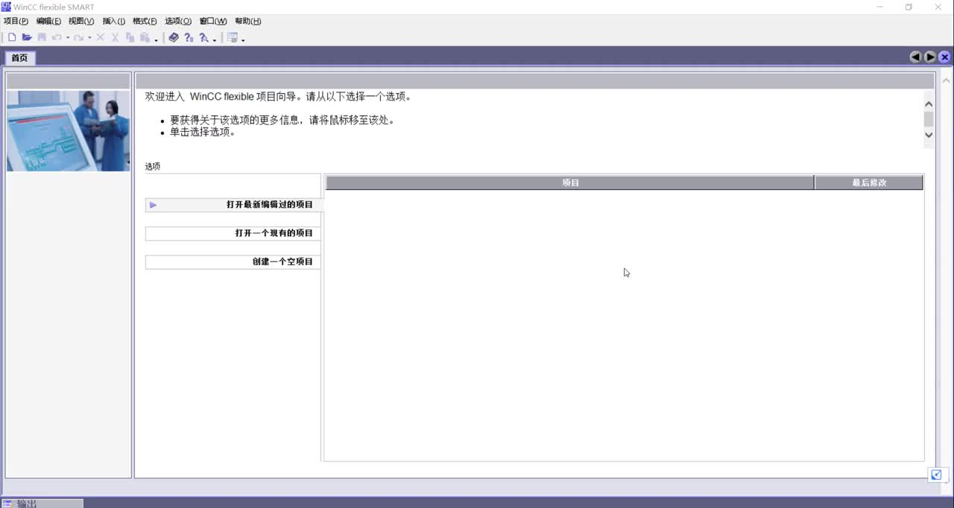Click the What's This question-mark help icon
This screenshot has width=954, height=508.
tap(189, 37)
